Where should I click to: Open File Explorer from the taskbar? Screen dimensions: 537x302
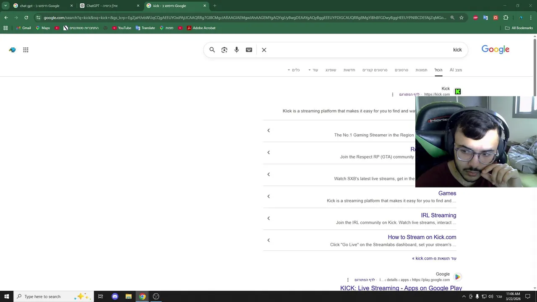128,297
